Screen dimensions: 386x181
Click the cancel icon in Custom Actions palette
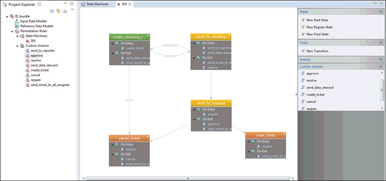303,101
